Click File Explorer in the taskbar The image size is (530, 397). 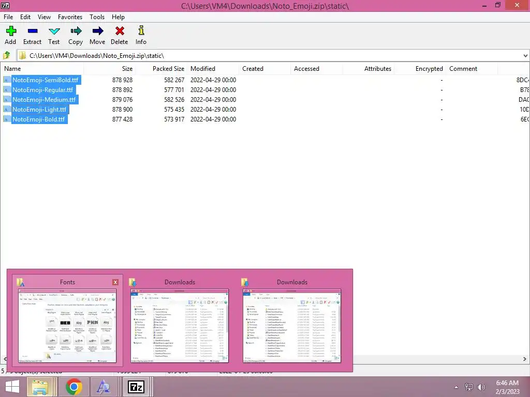(39, 387)
